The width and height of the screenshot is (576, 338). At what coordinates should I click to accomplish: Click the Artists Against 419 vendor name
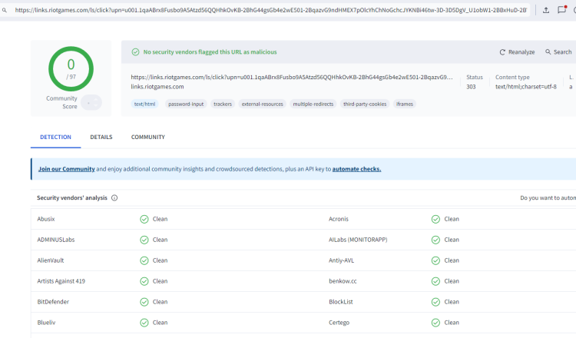click(61, 281)
